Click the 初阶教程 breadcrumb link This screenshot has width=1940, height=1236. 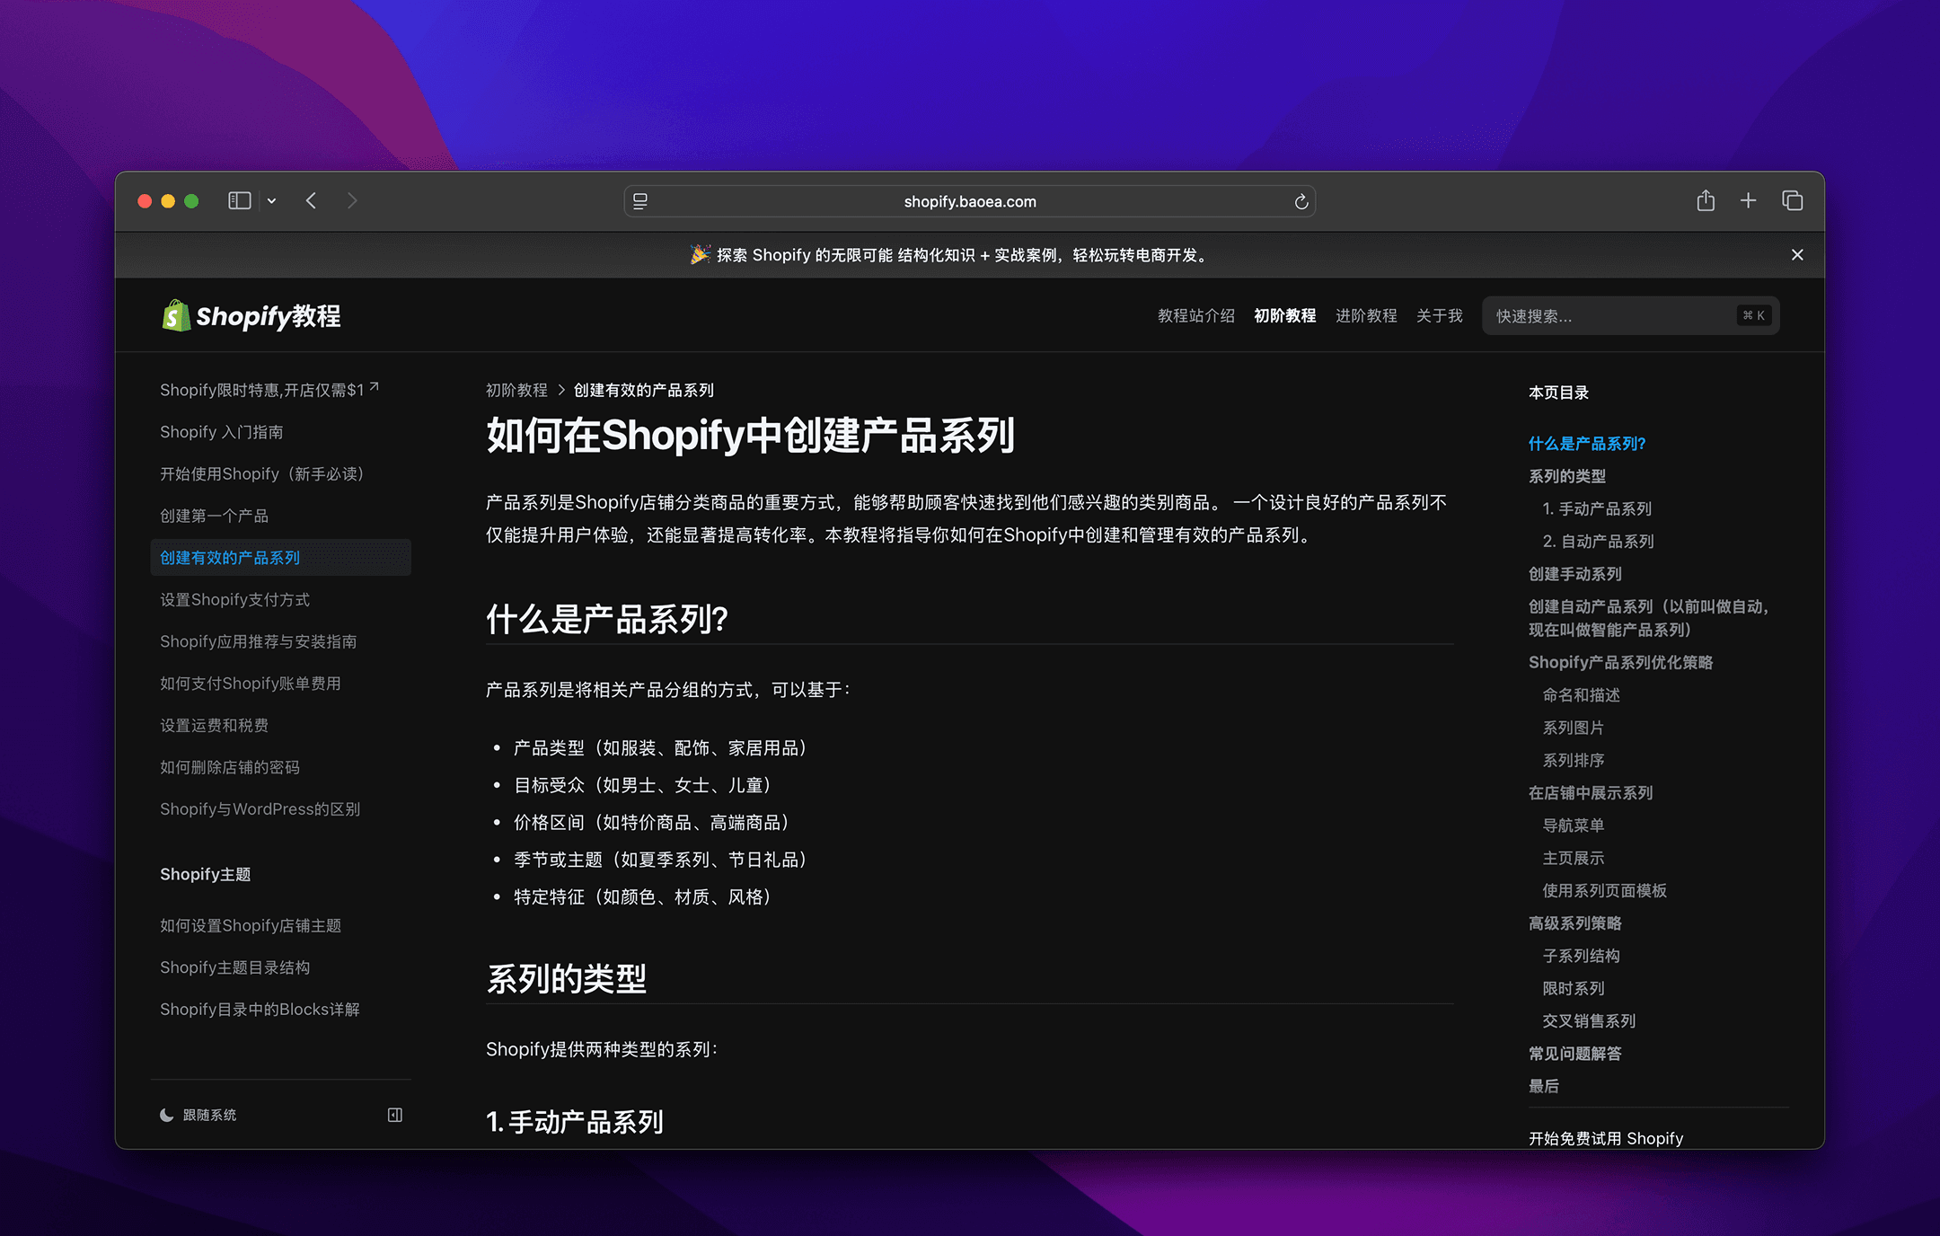tap(516, 390)
